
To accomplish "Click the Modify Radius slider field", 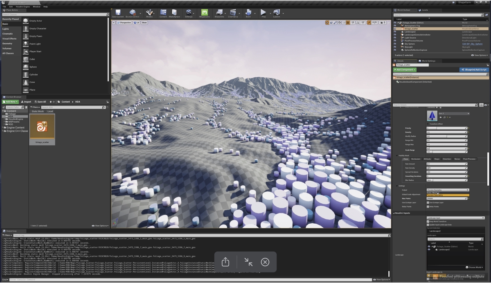I will point(447,137).
